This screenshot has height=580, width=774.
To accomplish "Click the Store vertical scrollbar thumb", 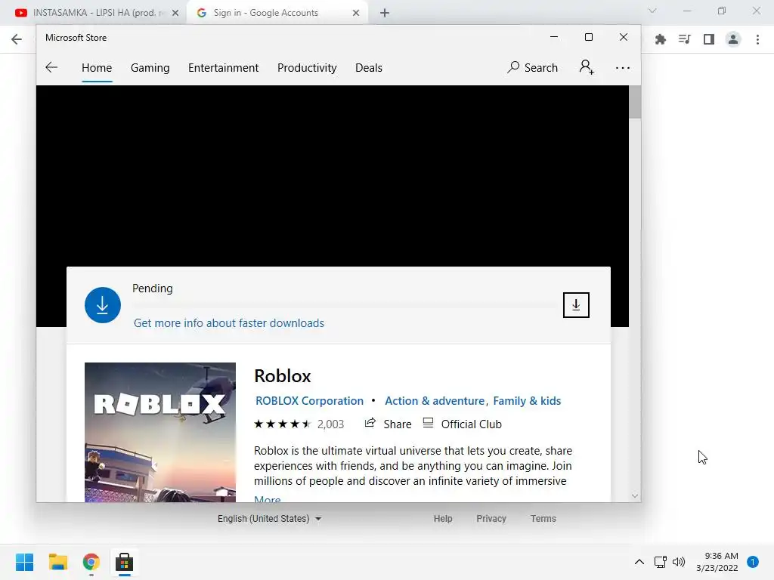I will [x=635, y=102].
